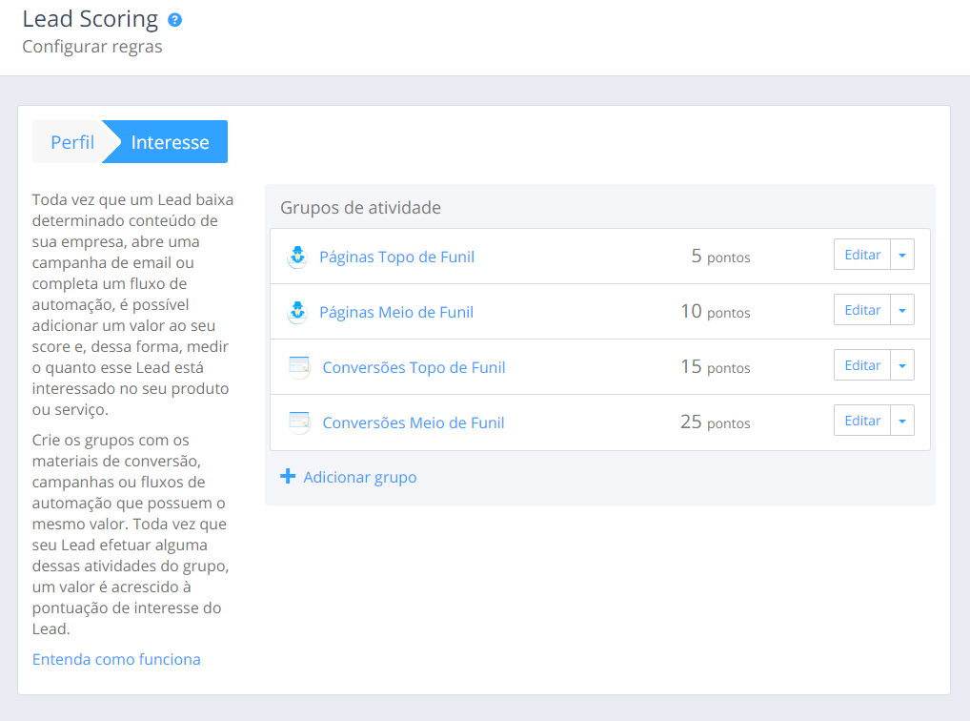970x721 pixels.
Task: Switch to the Perfil tab
Action: tap(71, 142)
